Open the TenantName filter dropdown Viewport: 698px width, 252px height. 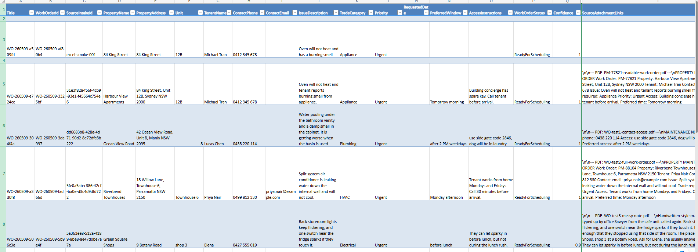229,12
